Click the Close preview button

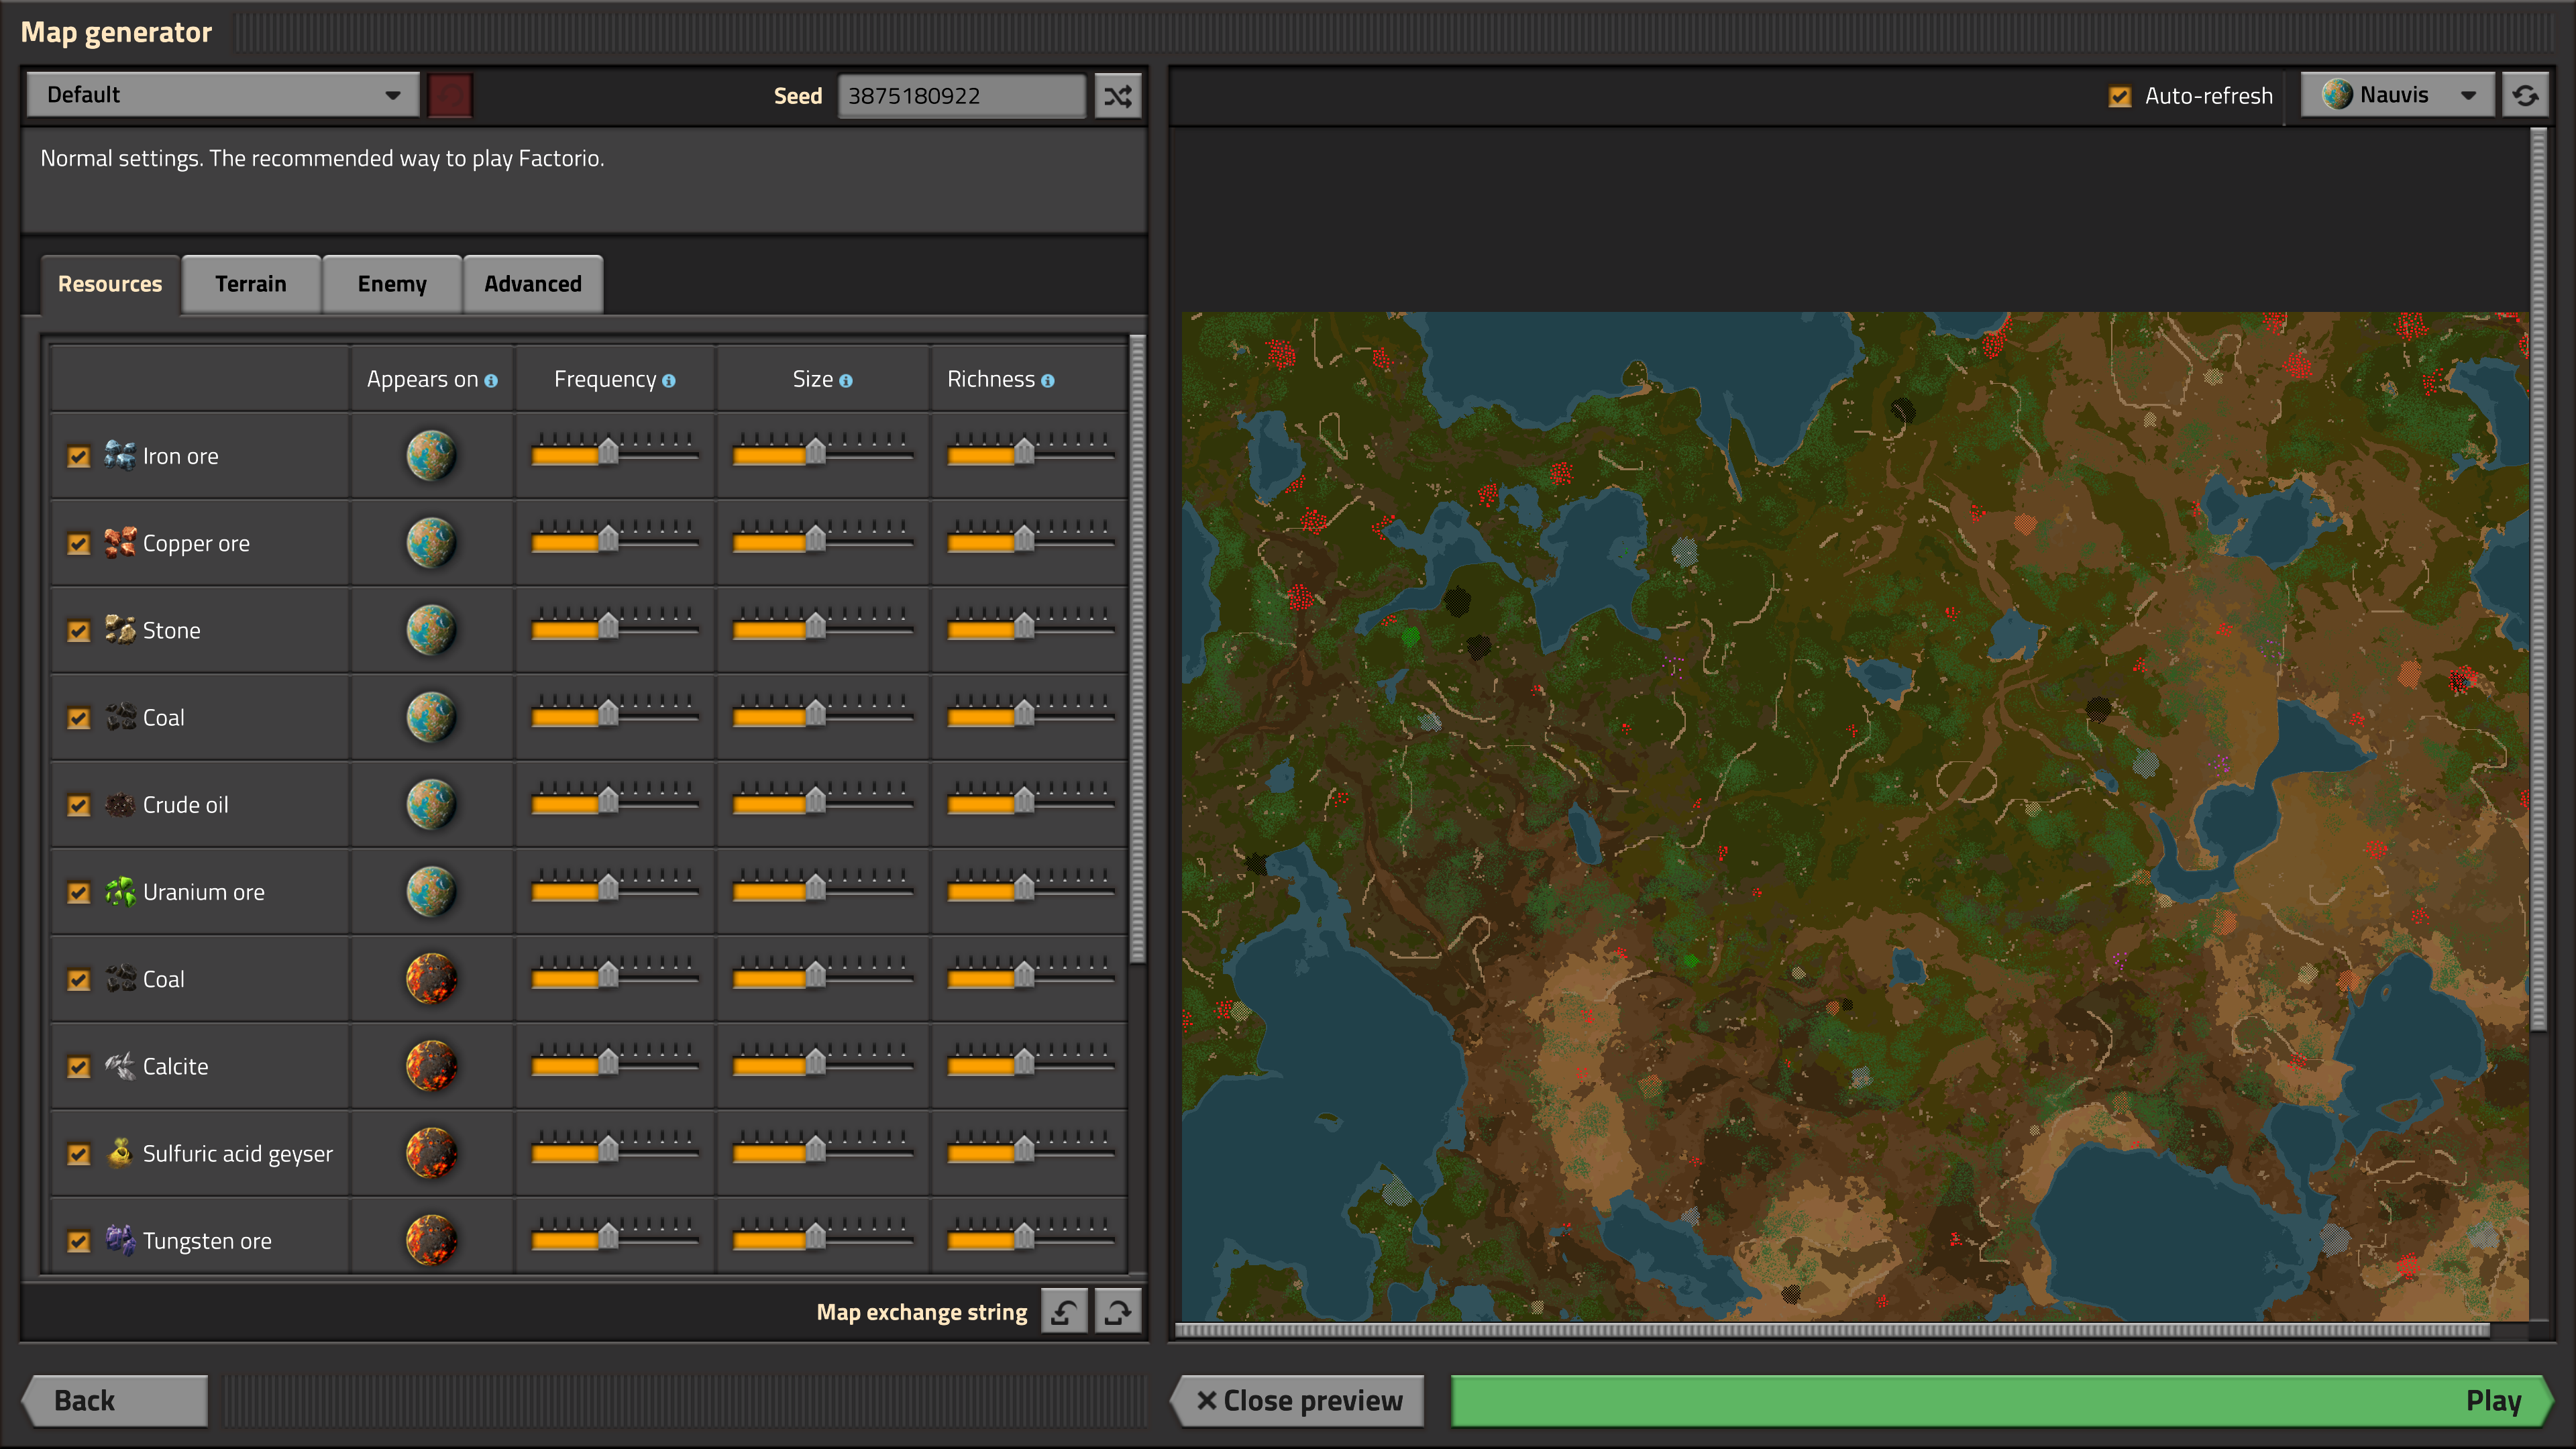1299,1400
